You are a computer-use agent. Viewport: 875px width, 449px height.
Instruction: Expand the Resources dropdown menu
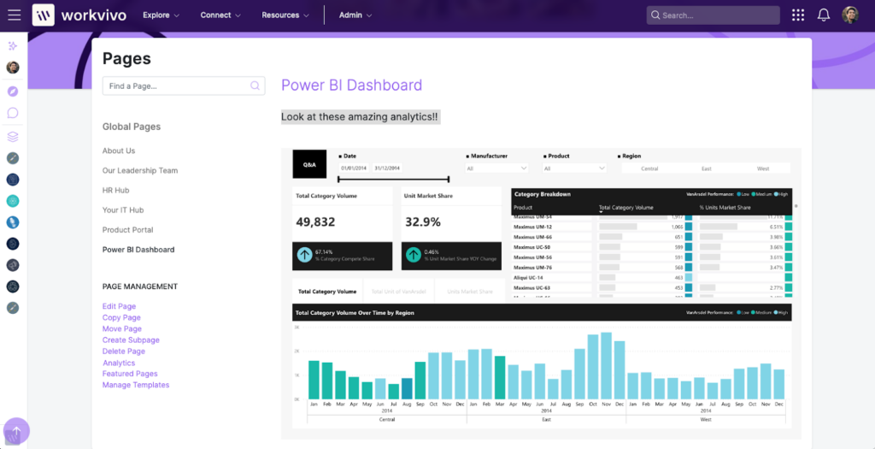tap(285, 15)
